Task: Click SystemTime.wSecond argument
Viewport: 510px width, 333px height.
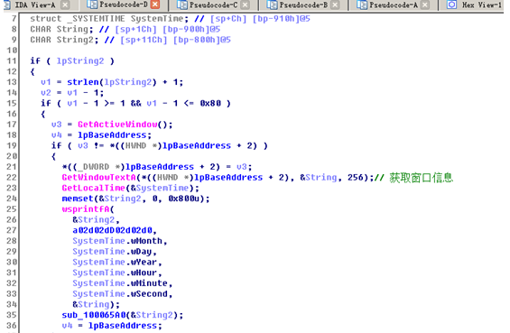Action: (x=120, y=294)
